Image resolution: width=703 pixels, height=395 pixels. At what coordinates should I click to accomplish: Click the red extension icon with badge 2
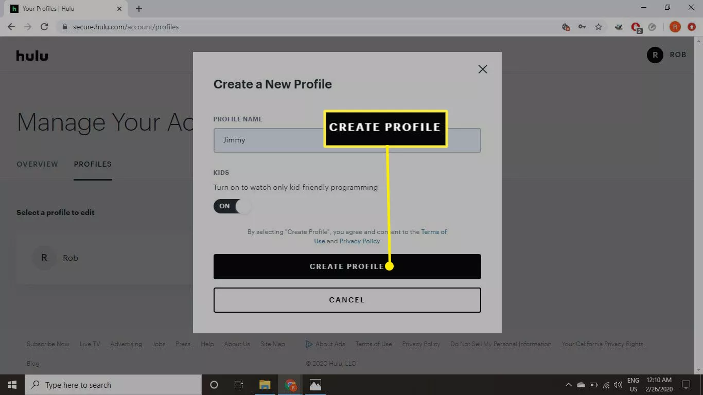click(x=637, y=27)
